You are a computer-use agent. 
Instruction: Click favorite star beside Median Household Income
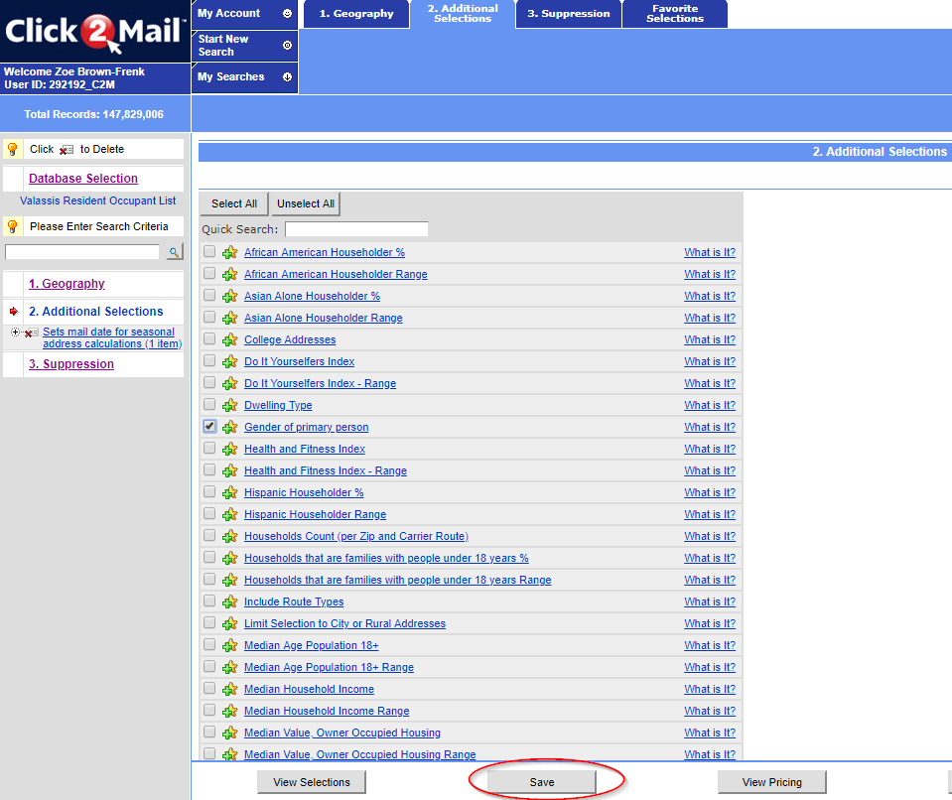pos(229,690)
